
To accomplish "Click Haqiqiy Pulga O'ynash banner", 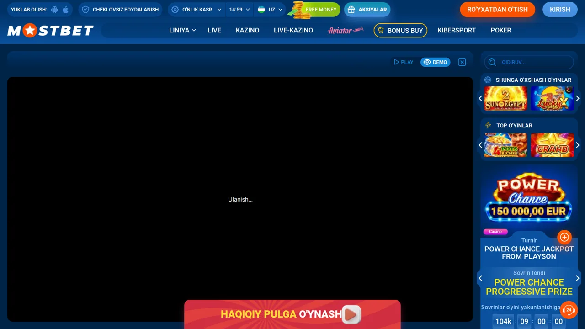I will coord(292,314).
